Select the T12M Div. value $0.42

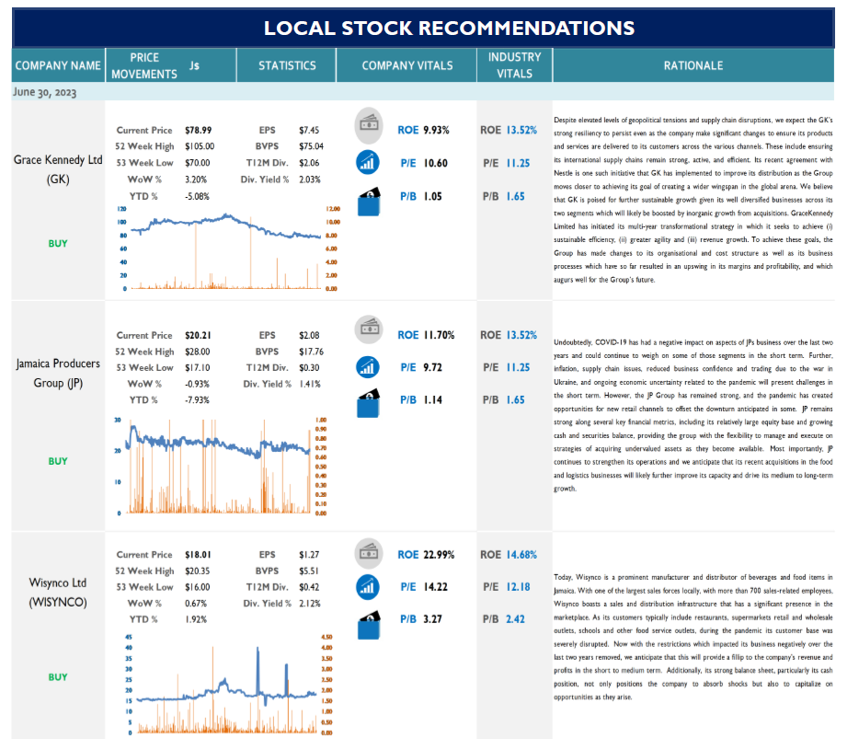click(x=309, y=586)
